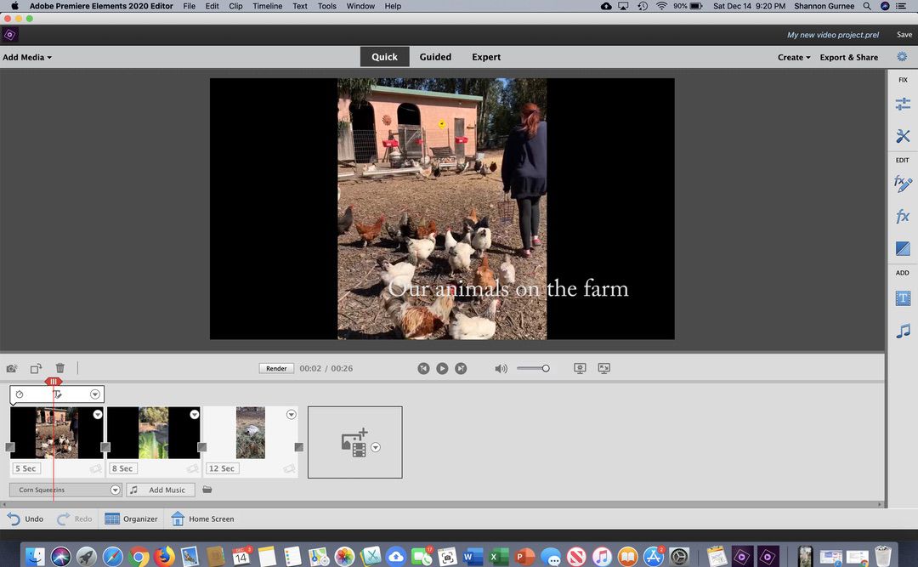Delete the selected clip with the trash icon
The image size is (918, 567).
pos(60,368)
